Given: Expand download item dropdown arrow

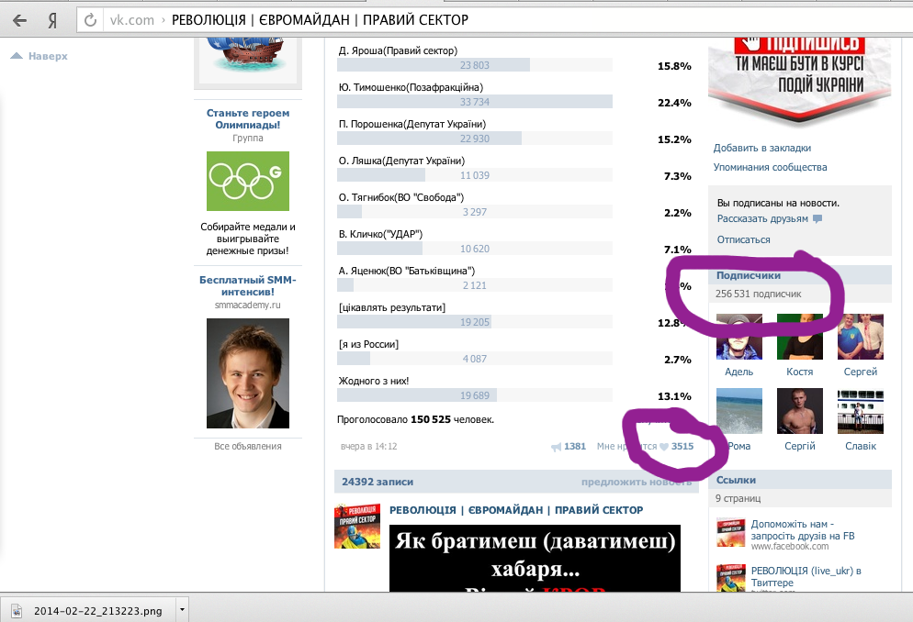Looking at the screenshot, I should point(182,610).
